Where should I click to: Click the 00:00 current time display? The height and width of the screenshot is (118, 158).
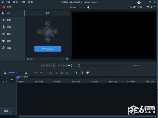coord(134,66)
